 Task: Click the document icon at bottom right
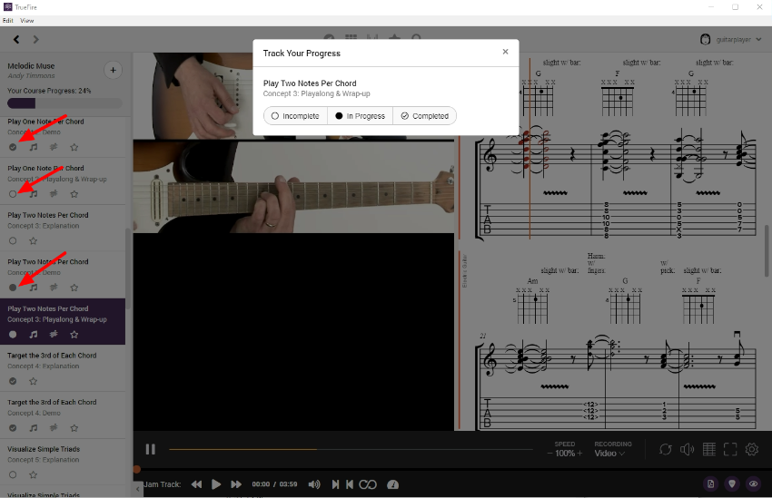pos(710,483)
